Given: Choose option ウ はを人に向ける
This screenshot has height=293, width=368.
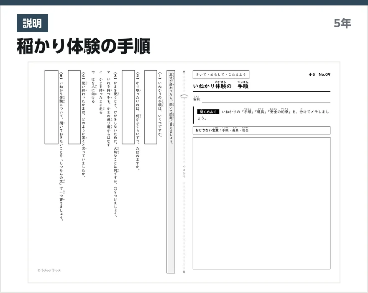Looking at the screenshot, I should [93, 87].
